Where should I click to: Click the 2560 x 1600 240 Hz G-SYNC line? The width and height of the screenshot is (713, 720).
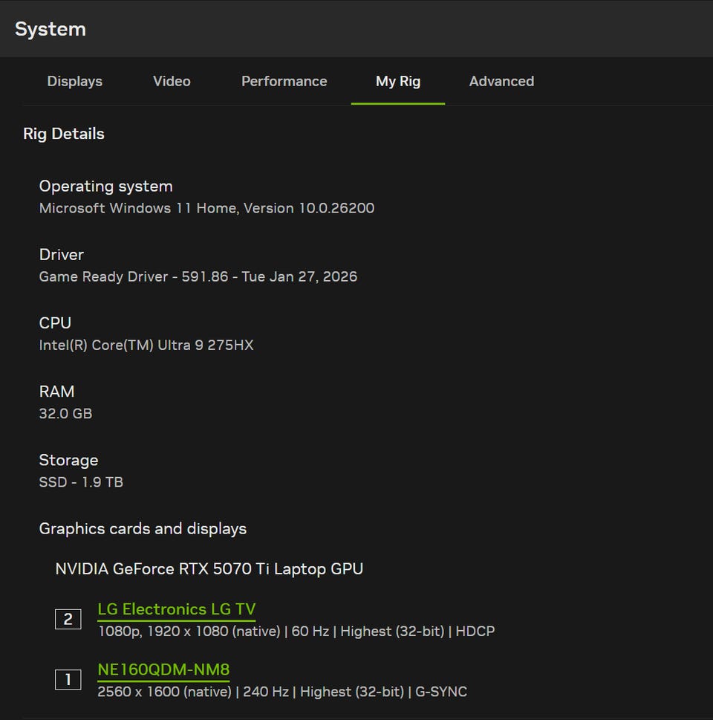tap(282, 692)
